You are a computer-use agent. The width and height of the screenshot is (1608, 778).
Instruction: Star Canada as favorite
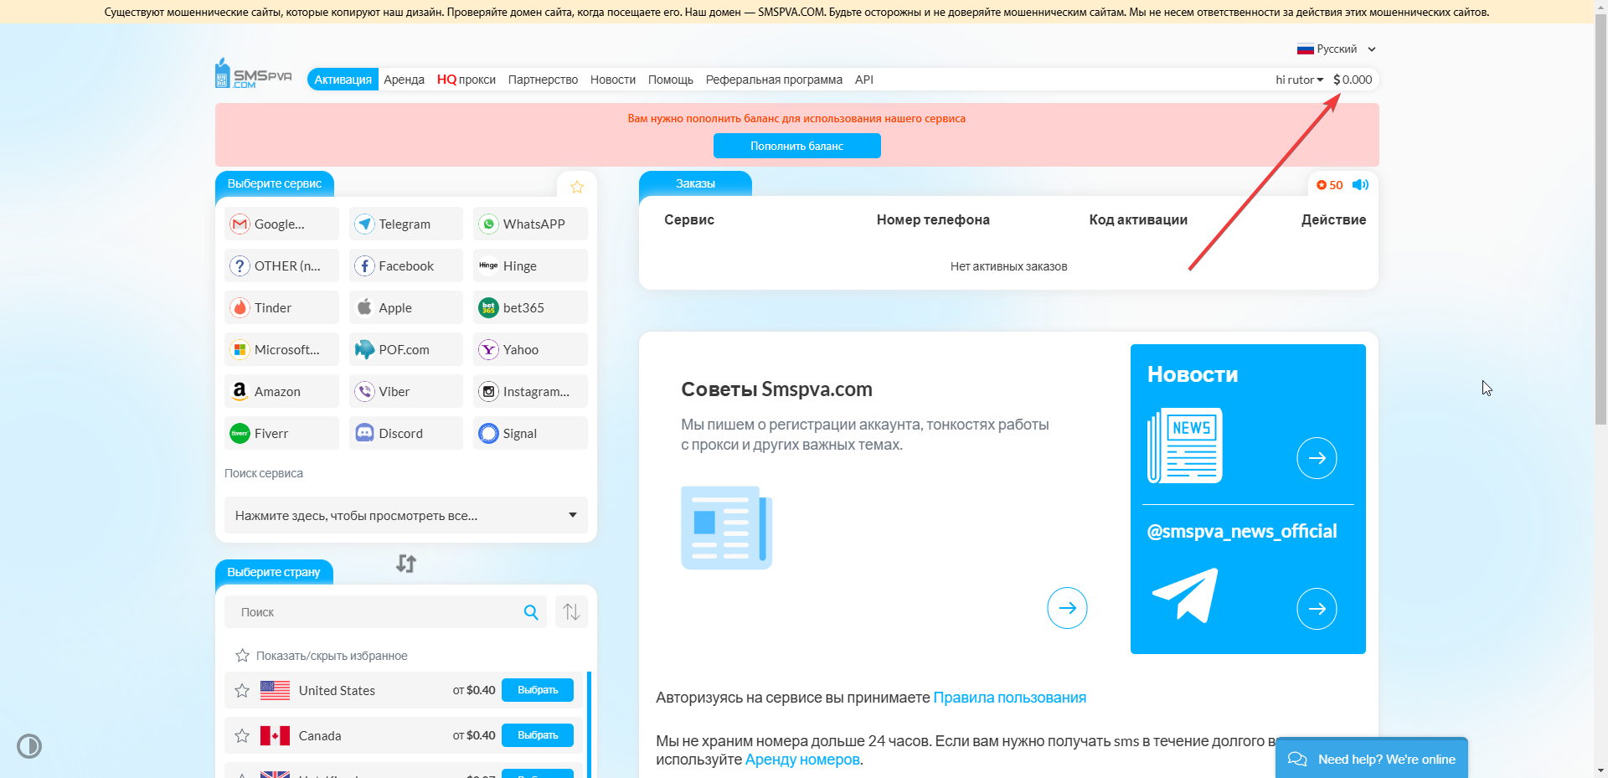(x=242, y=736)
